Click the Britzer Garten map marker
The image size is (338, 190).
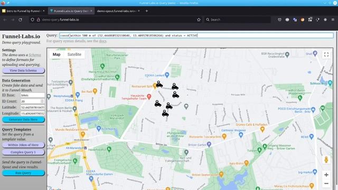point(209,144)
